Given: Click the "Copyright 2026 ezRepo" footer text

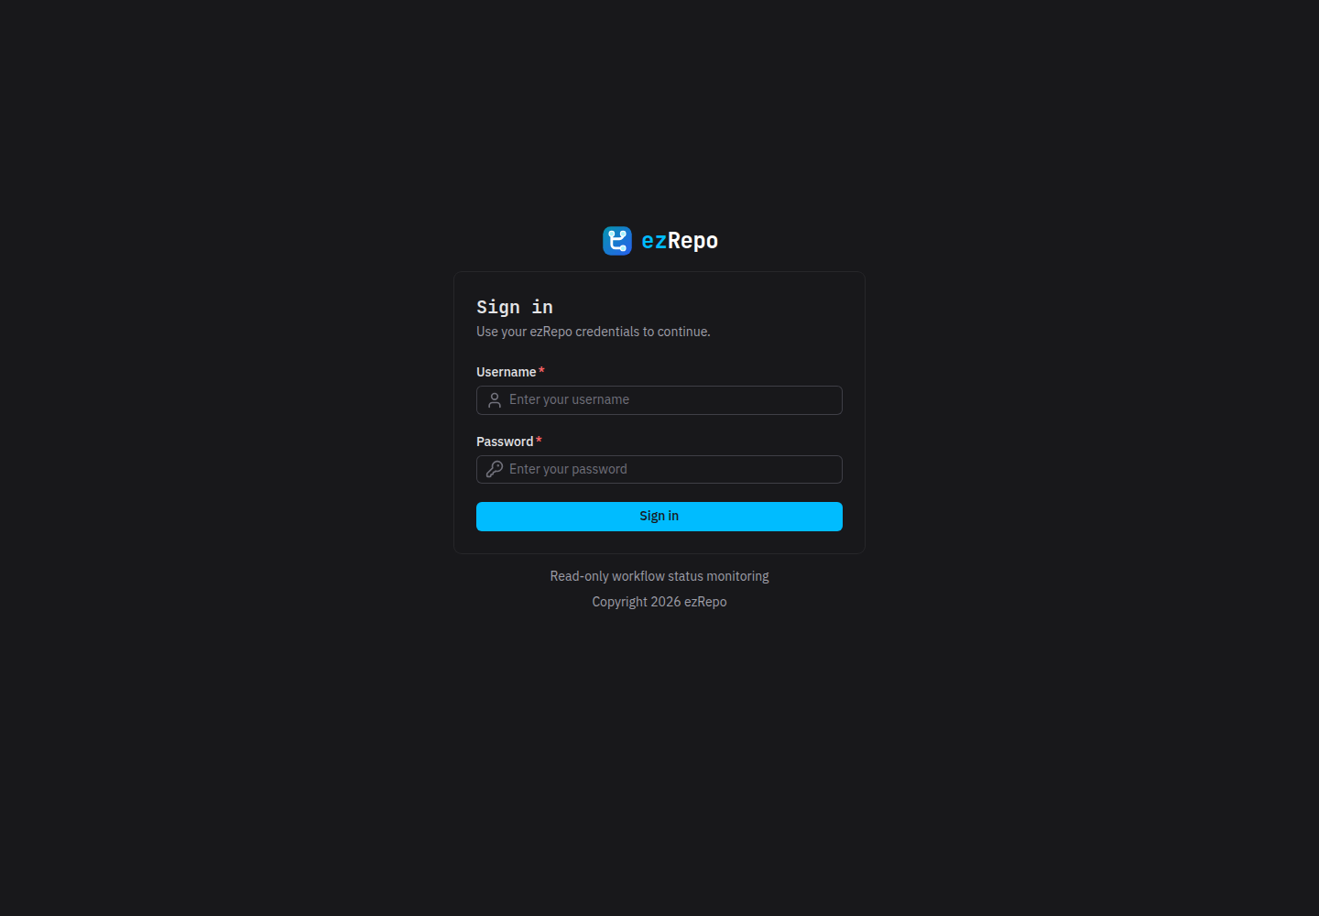Looking at the screenshot, I should point(659,602).
